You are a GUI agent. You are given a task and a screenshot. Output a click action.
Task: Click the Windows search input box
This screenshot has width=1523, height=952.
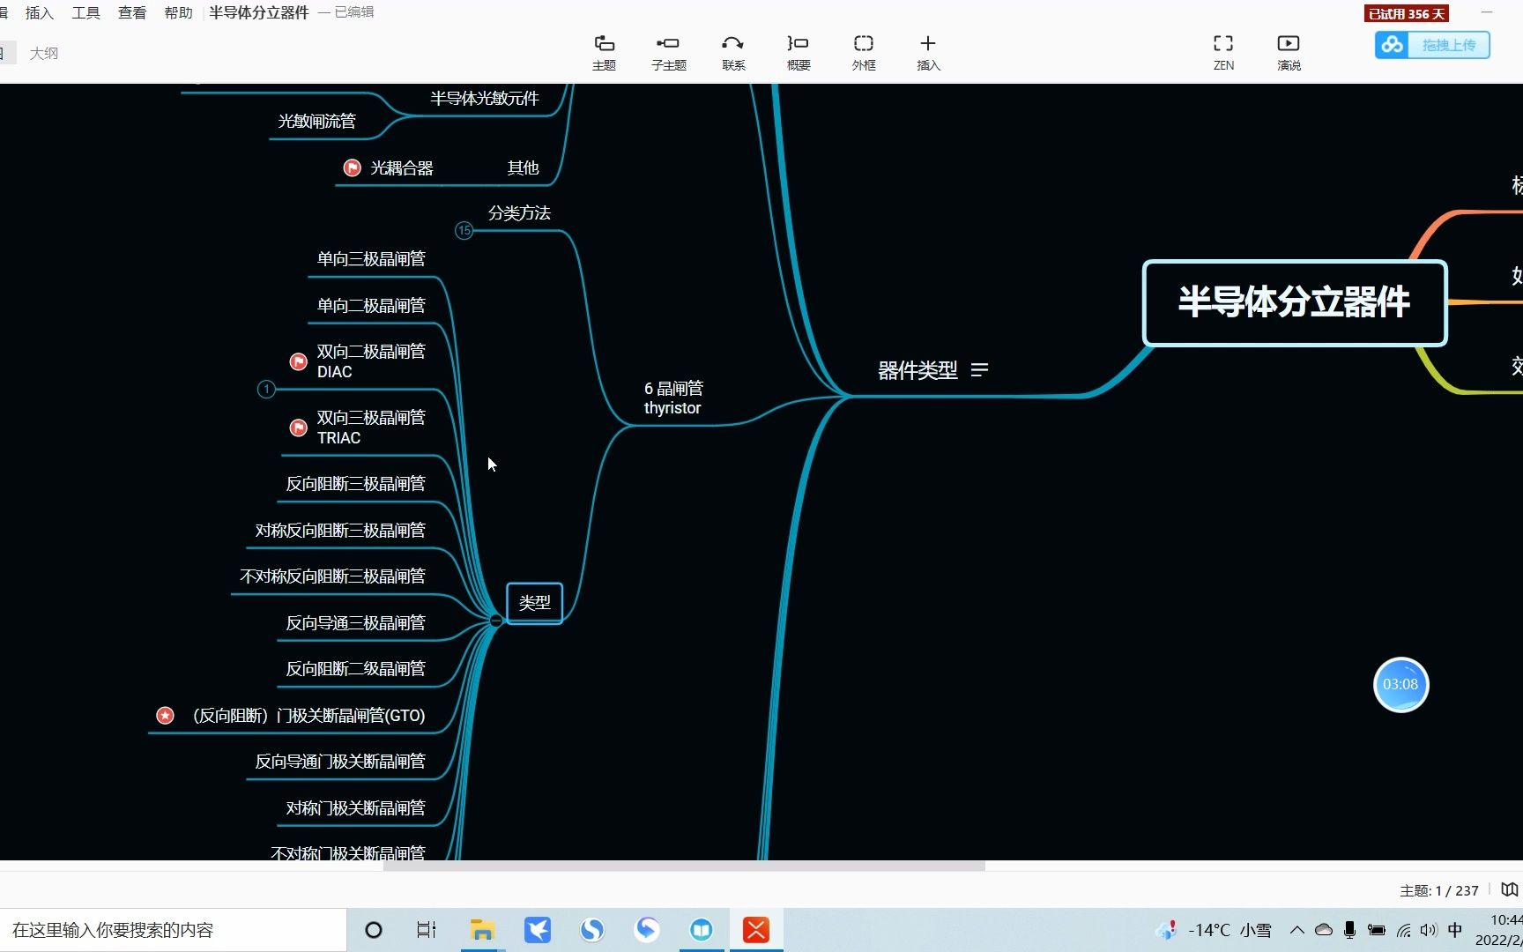pos(173,930)
